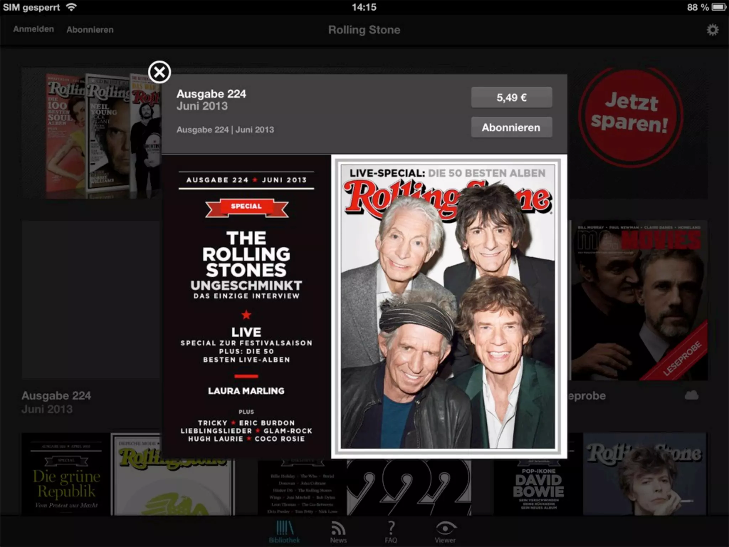Screen dimensions: 729x547
Task: Tap Anmelden in the top bar
Action: (33, 30)
